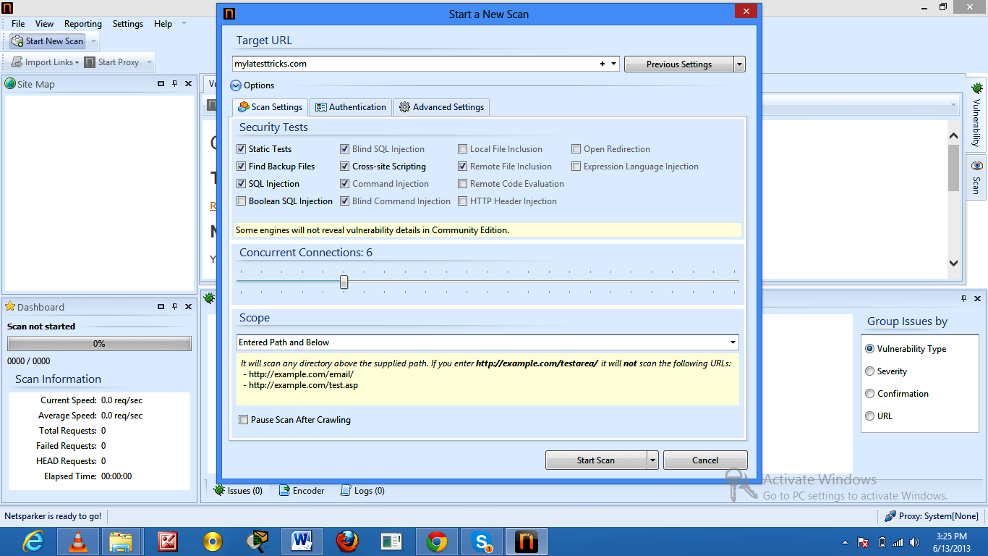Open the View menu
Image resolution: width=988 pixels, height=556 pixels.
[x=44, y=24]
